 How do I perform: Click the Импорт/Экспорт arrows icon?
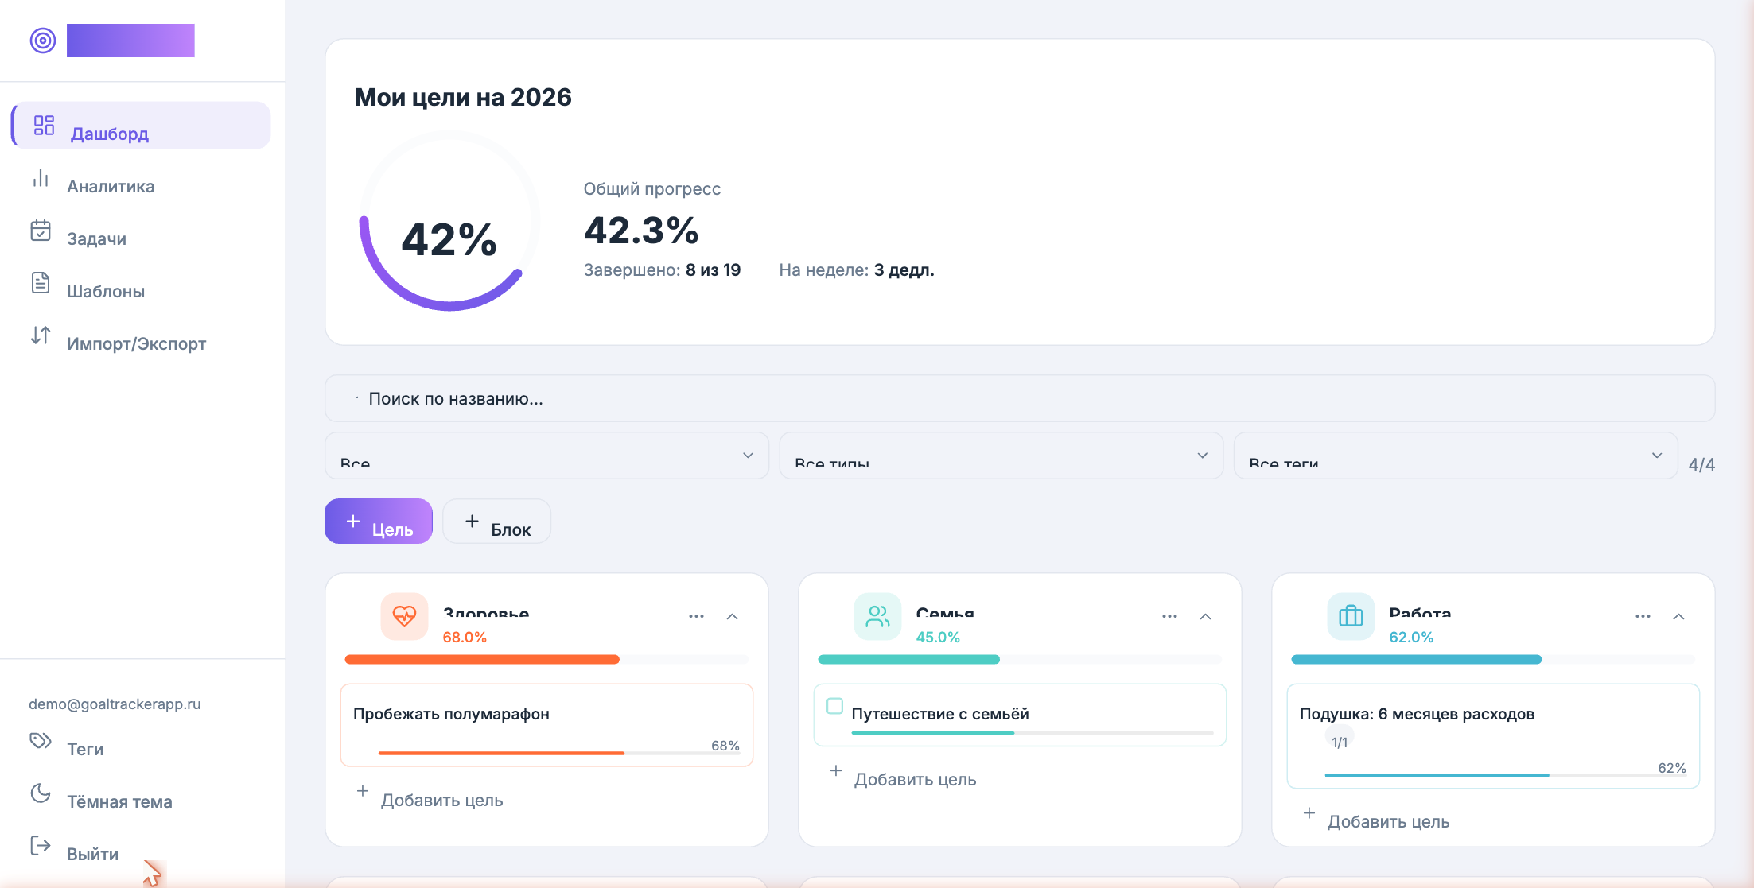[41, 335]
